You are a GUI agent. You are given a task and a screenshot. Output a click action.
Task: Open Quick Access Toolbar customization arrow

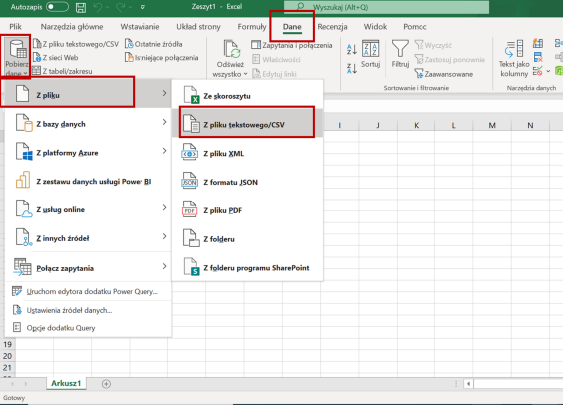click(x=142, y=7)
